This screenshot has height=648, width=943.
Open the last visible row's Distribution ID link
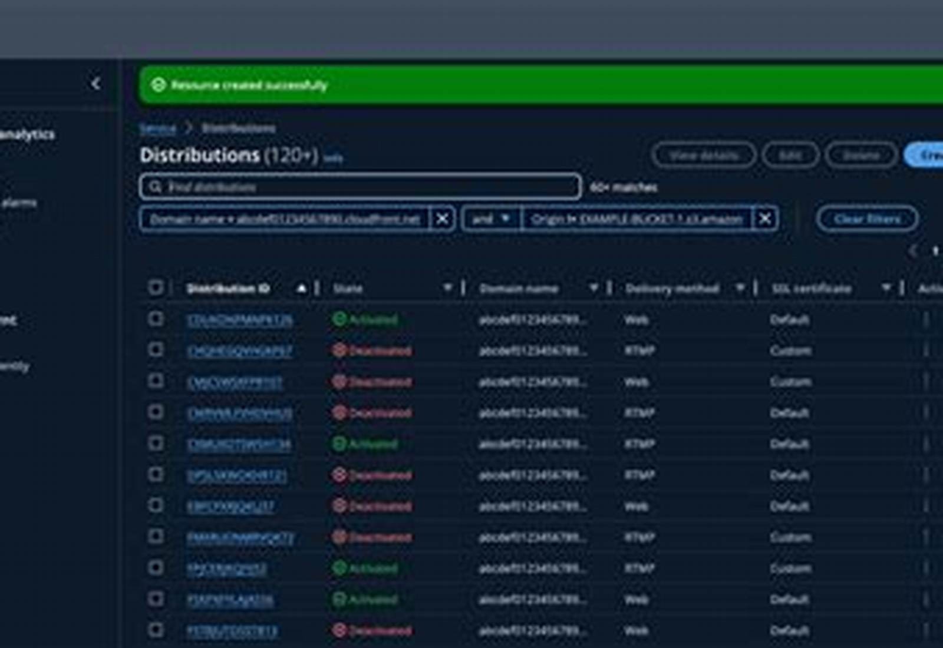232,631
